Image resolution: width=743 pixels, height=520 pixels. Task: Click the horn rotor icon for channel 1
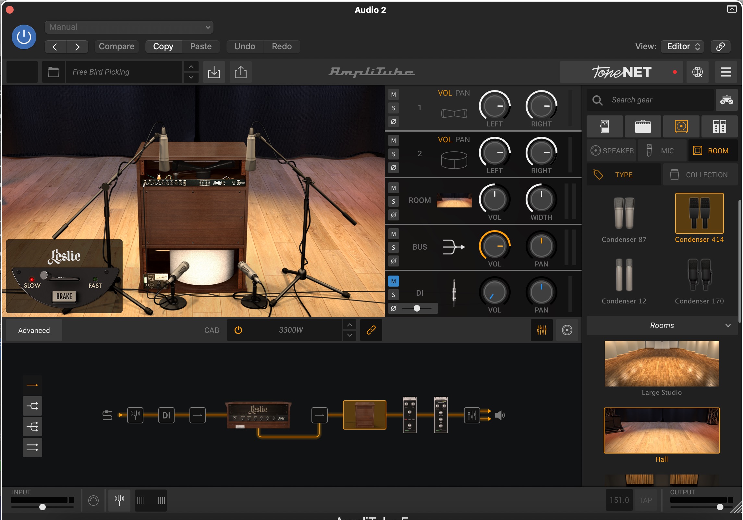pyautogui.click(x=454, y=113)
